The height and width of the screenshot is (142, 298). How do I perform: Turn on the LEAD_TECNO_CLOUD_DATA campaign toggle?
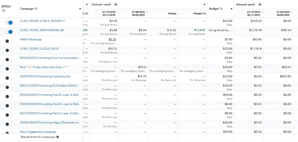[x=9, y=50]
